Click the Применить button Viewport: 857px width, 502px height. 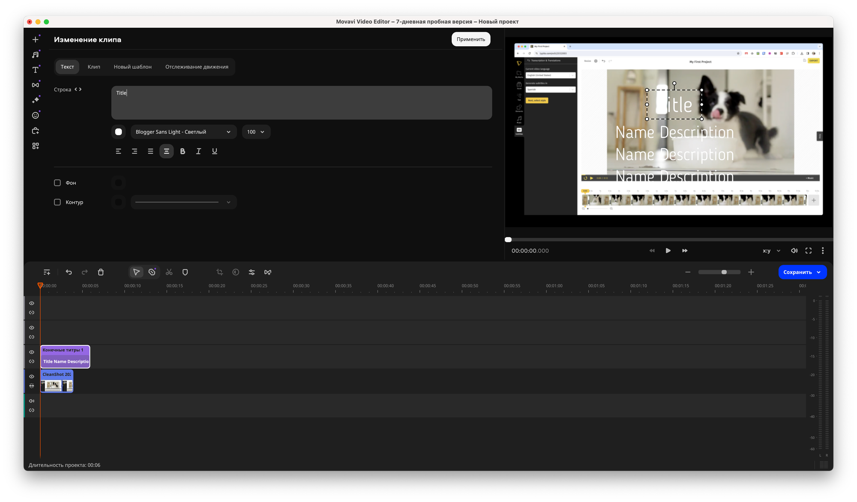[470, 39]
